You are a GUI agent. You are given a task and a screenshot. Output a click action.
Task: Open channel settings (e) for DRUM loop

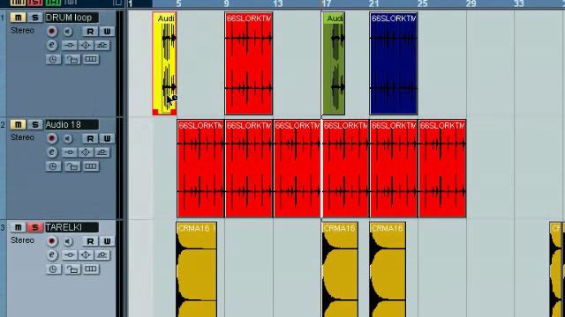tap(52, 45)
